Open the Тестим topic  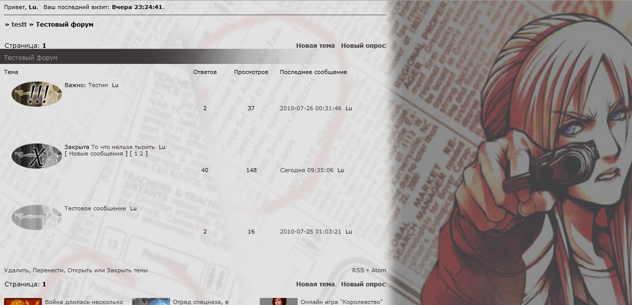(98, 85)
